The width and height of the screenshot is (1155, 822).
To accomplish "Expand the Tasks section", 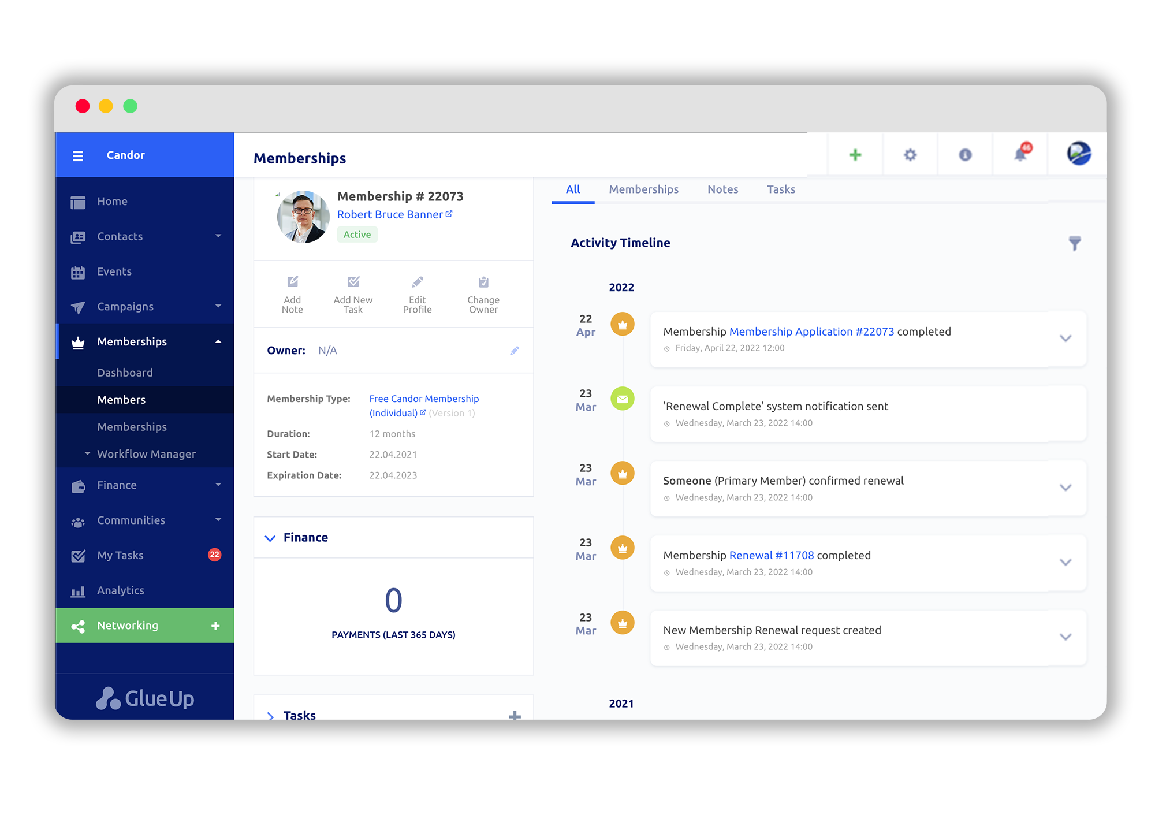I will [270, 713].
